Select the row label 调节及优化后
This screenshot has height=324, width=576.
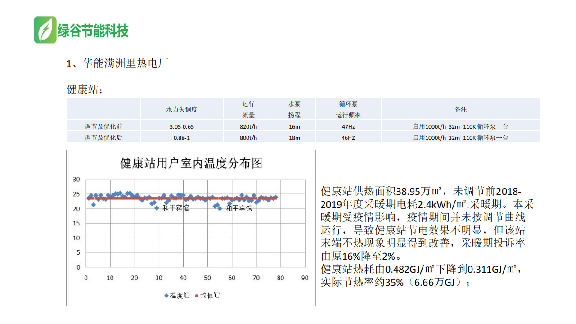(x=103, y=138)
